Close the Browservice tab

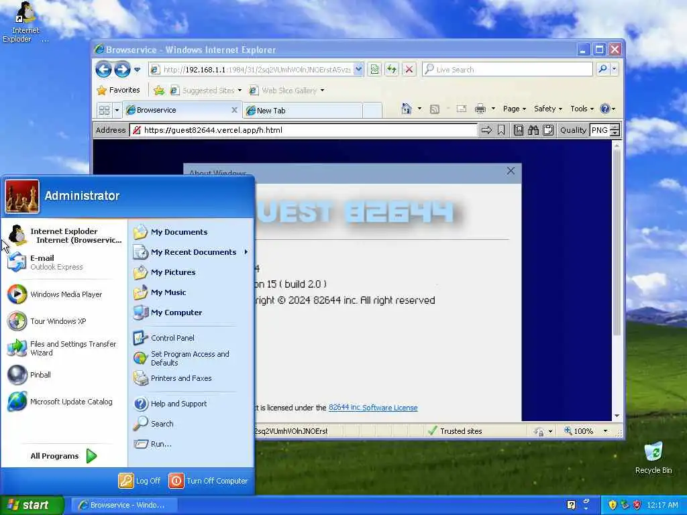[x=234, y=110]
